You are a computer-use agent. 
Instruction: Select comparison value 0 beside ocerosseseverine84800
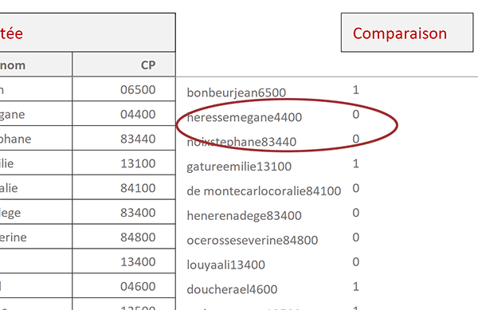pyautogui.click(x=356, y=237)
